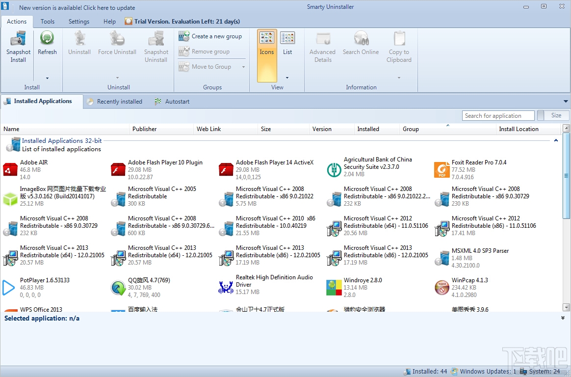Viewport: 571px width, 377px height.
Task: Select the List view icon
Action: click(x=287, y=38)
